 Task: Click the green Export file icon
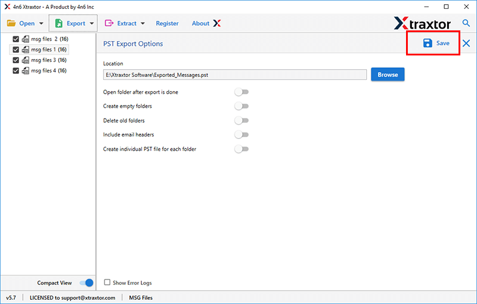(x=58, y=23)
